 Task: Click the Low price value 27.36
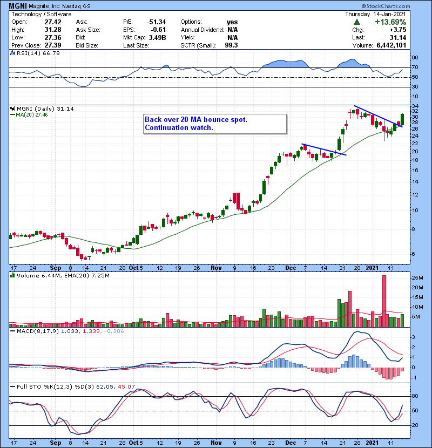pos(52,37)
